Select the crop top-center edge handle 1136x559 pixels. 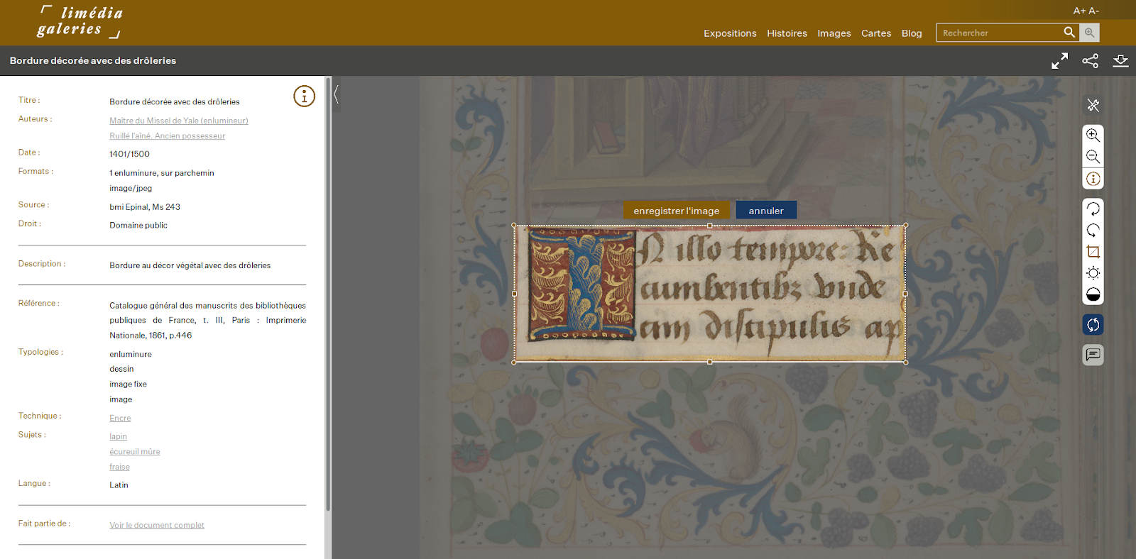click(x=710, y=226)
